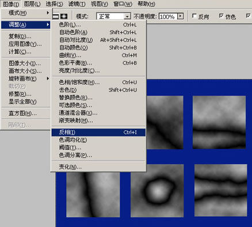
Task: Click 反相(I) to invert image
Action: (98, 133)
